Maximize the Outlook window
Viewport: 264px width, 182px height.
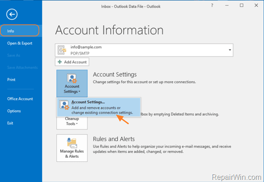click(242, 5)
